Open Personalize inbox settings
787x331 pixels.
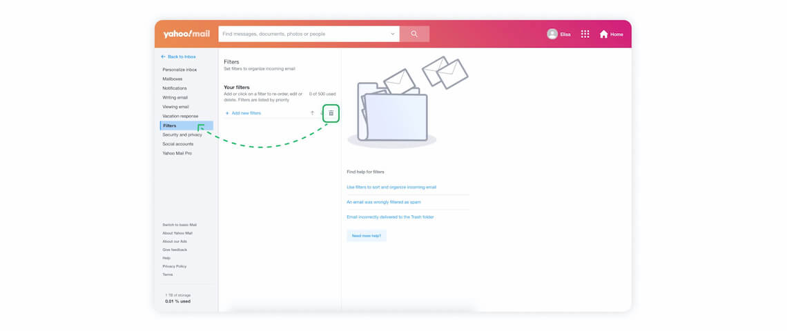(179, 70)
